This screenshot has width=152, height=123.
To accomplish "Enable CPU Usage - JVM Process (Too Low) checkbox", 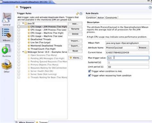I will [19, 30].
